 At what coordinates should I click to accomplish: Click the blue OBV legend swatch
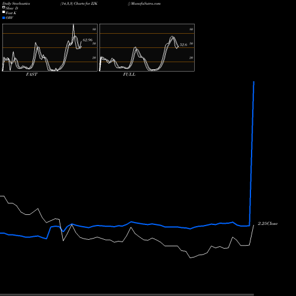click(x=4, y=18)
